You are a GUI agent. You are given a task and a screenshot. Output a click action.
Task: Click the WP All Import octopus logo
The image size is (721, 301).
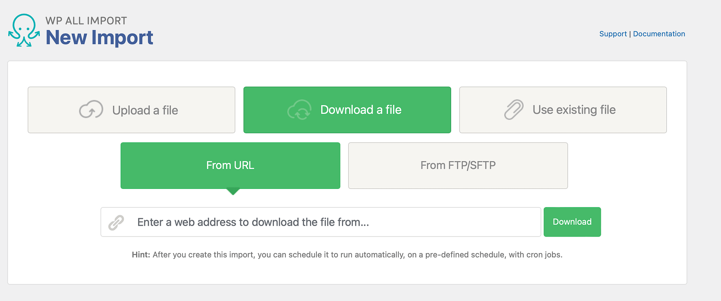tap(24, 31)
